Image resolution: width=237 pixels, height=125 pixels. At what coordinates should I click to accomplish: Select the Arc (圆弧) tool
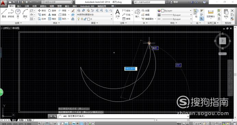click(25, 13)
